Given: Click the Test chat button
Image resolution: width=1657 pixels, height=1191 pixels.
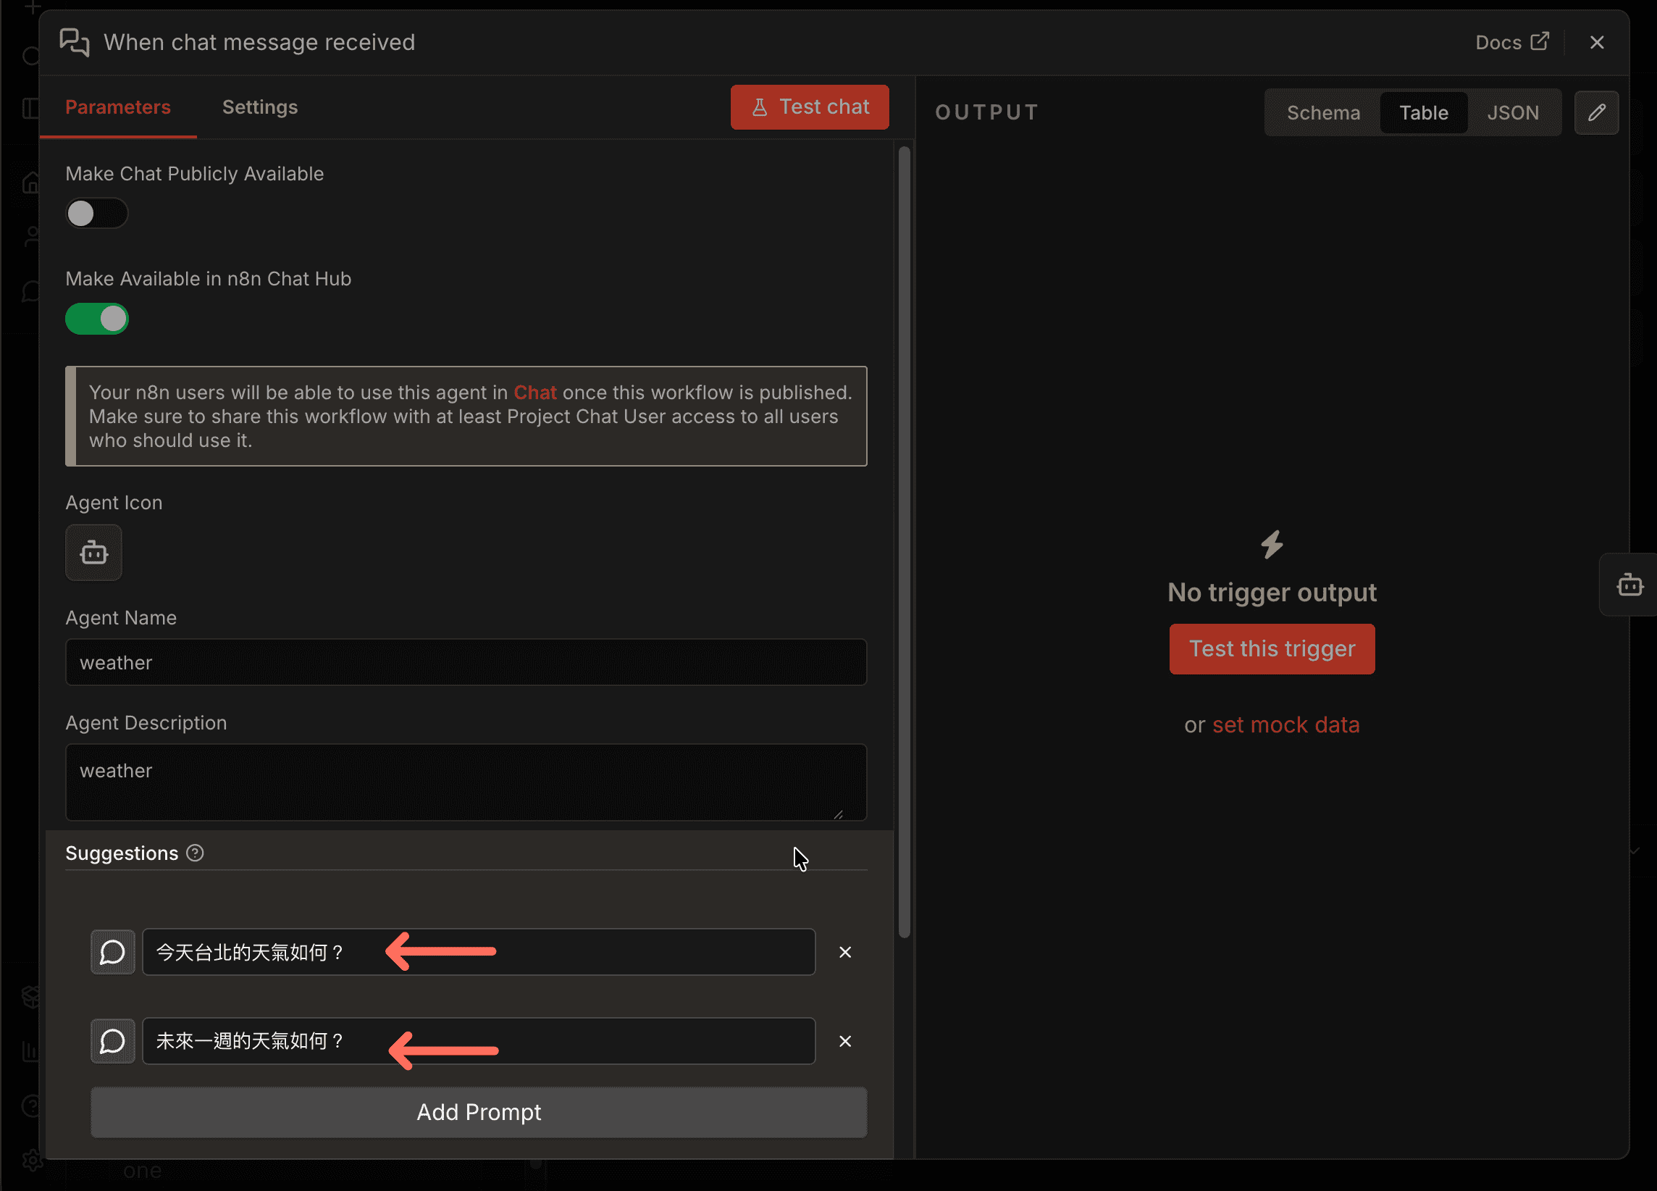Looking at the screenshot, I should [x=810, y=107].
